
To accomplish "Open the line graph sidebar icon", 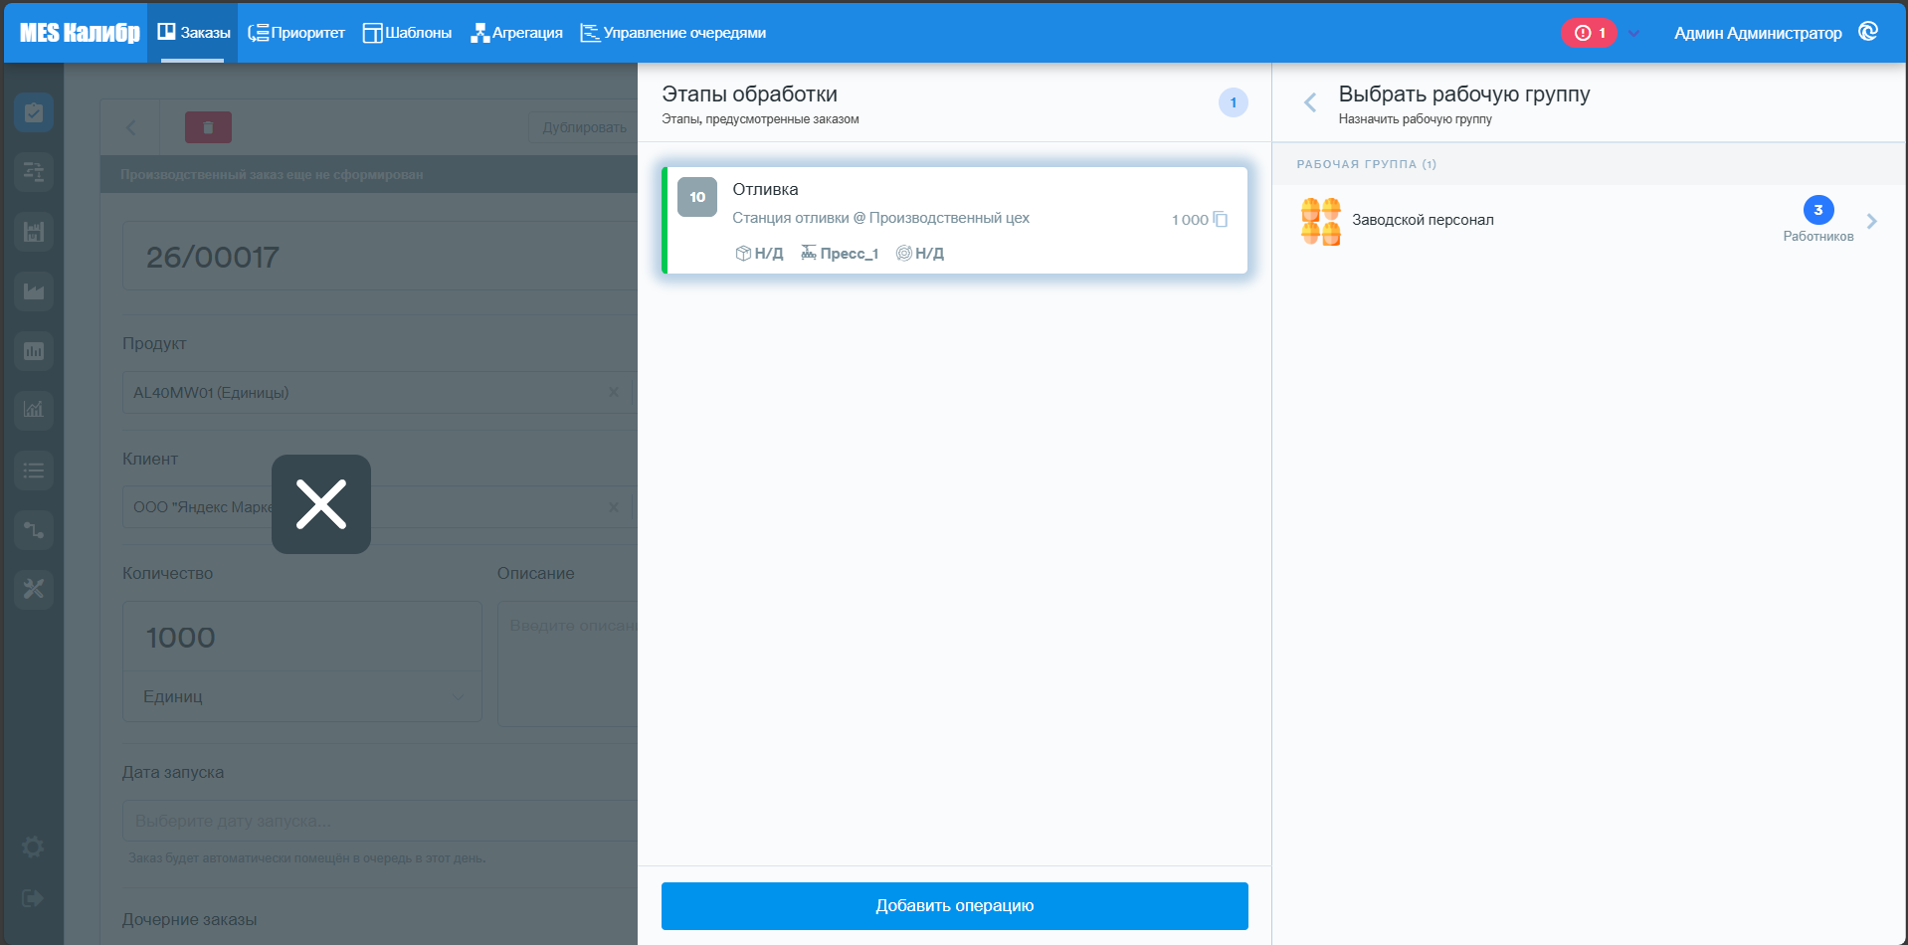I will (34, 410).
